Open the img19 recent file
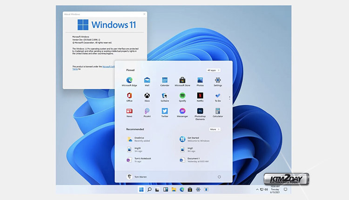The height and width of the screenshot is (200, 349). pos(134,149)
